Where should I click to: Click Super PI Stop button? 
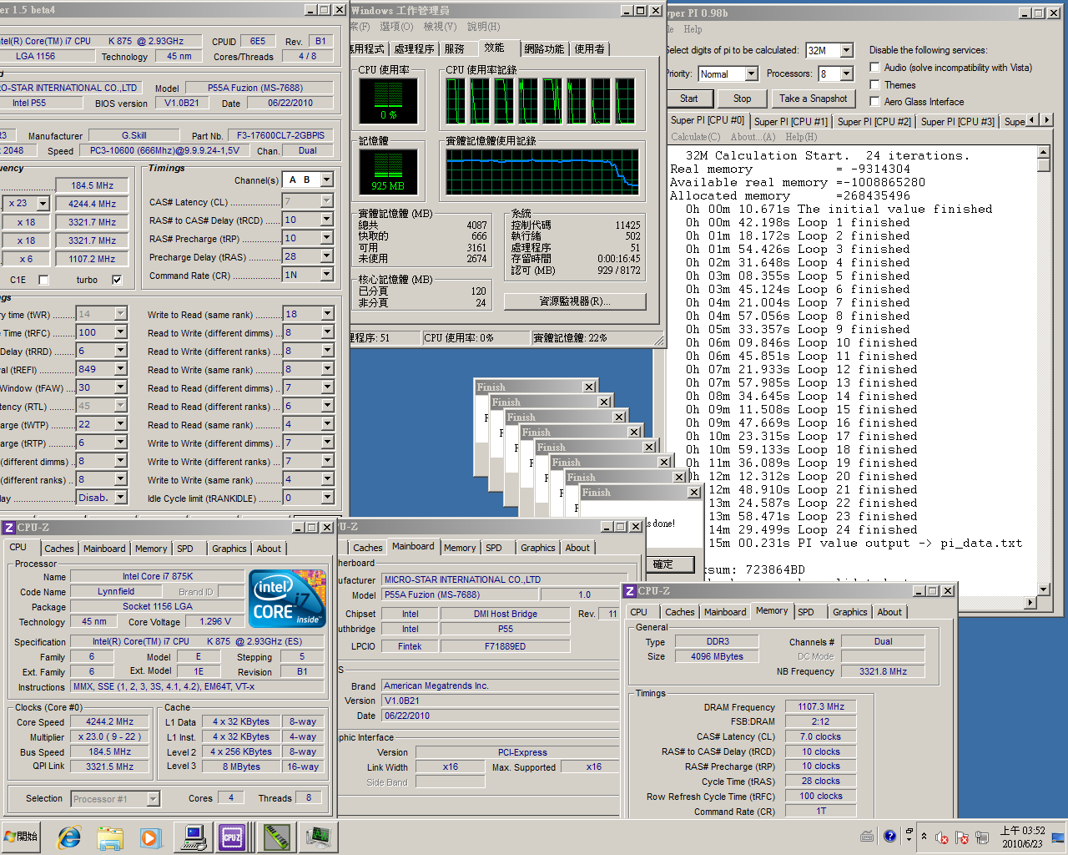[743, 99]
